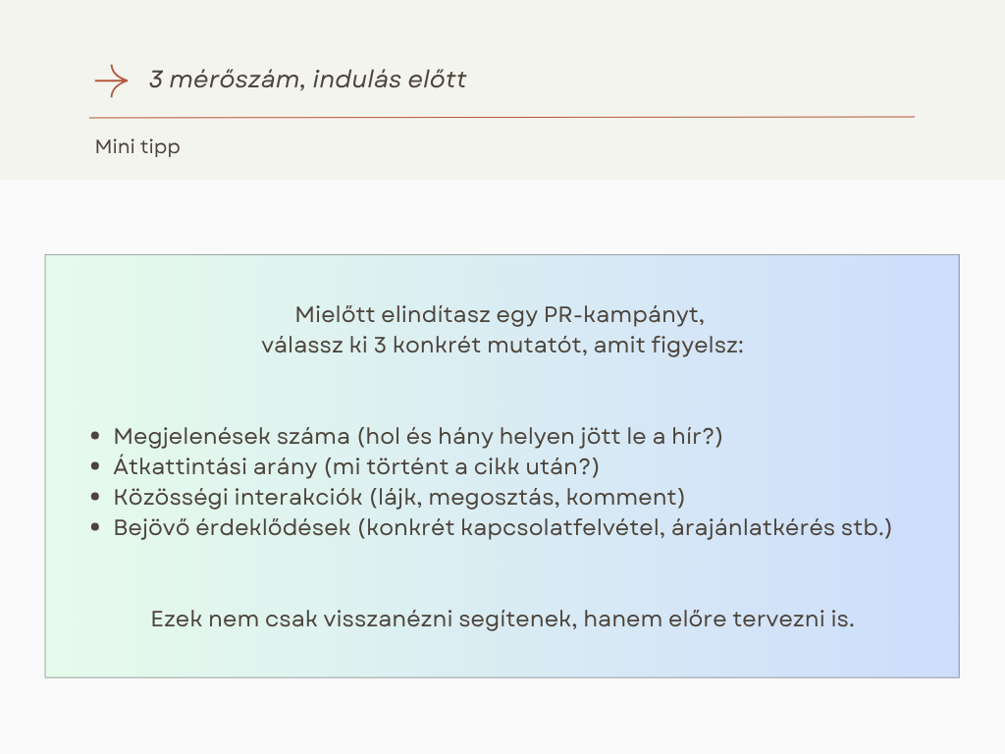Click the "Bejövő érdeklődések" bullet text
This screenshot has height=754, width=1005.
pos(233,527)
